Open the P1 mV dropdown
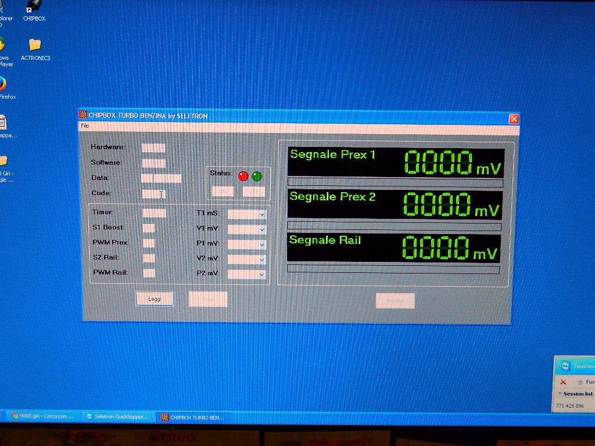595x446 pixels. [246, 244]
